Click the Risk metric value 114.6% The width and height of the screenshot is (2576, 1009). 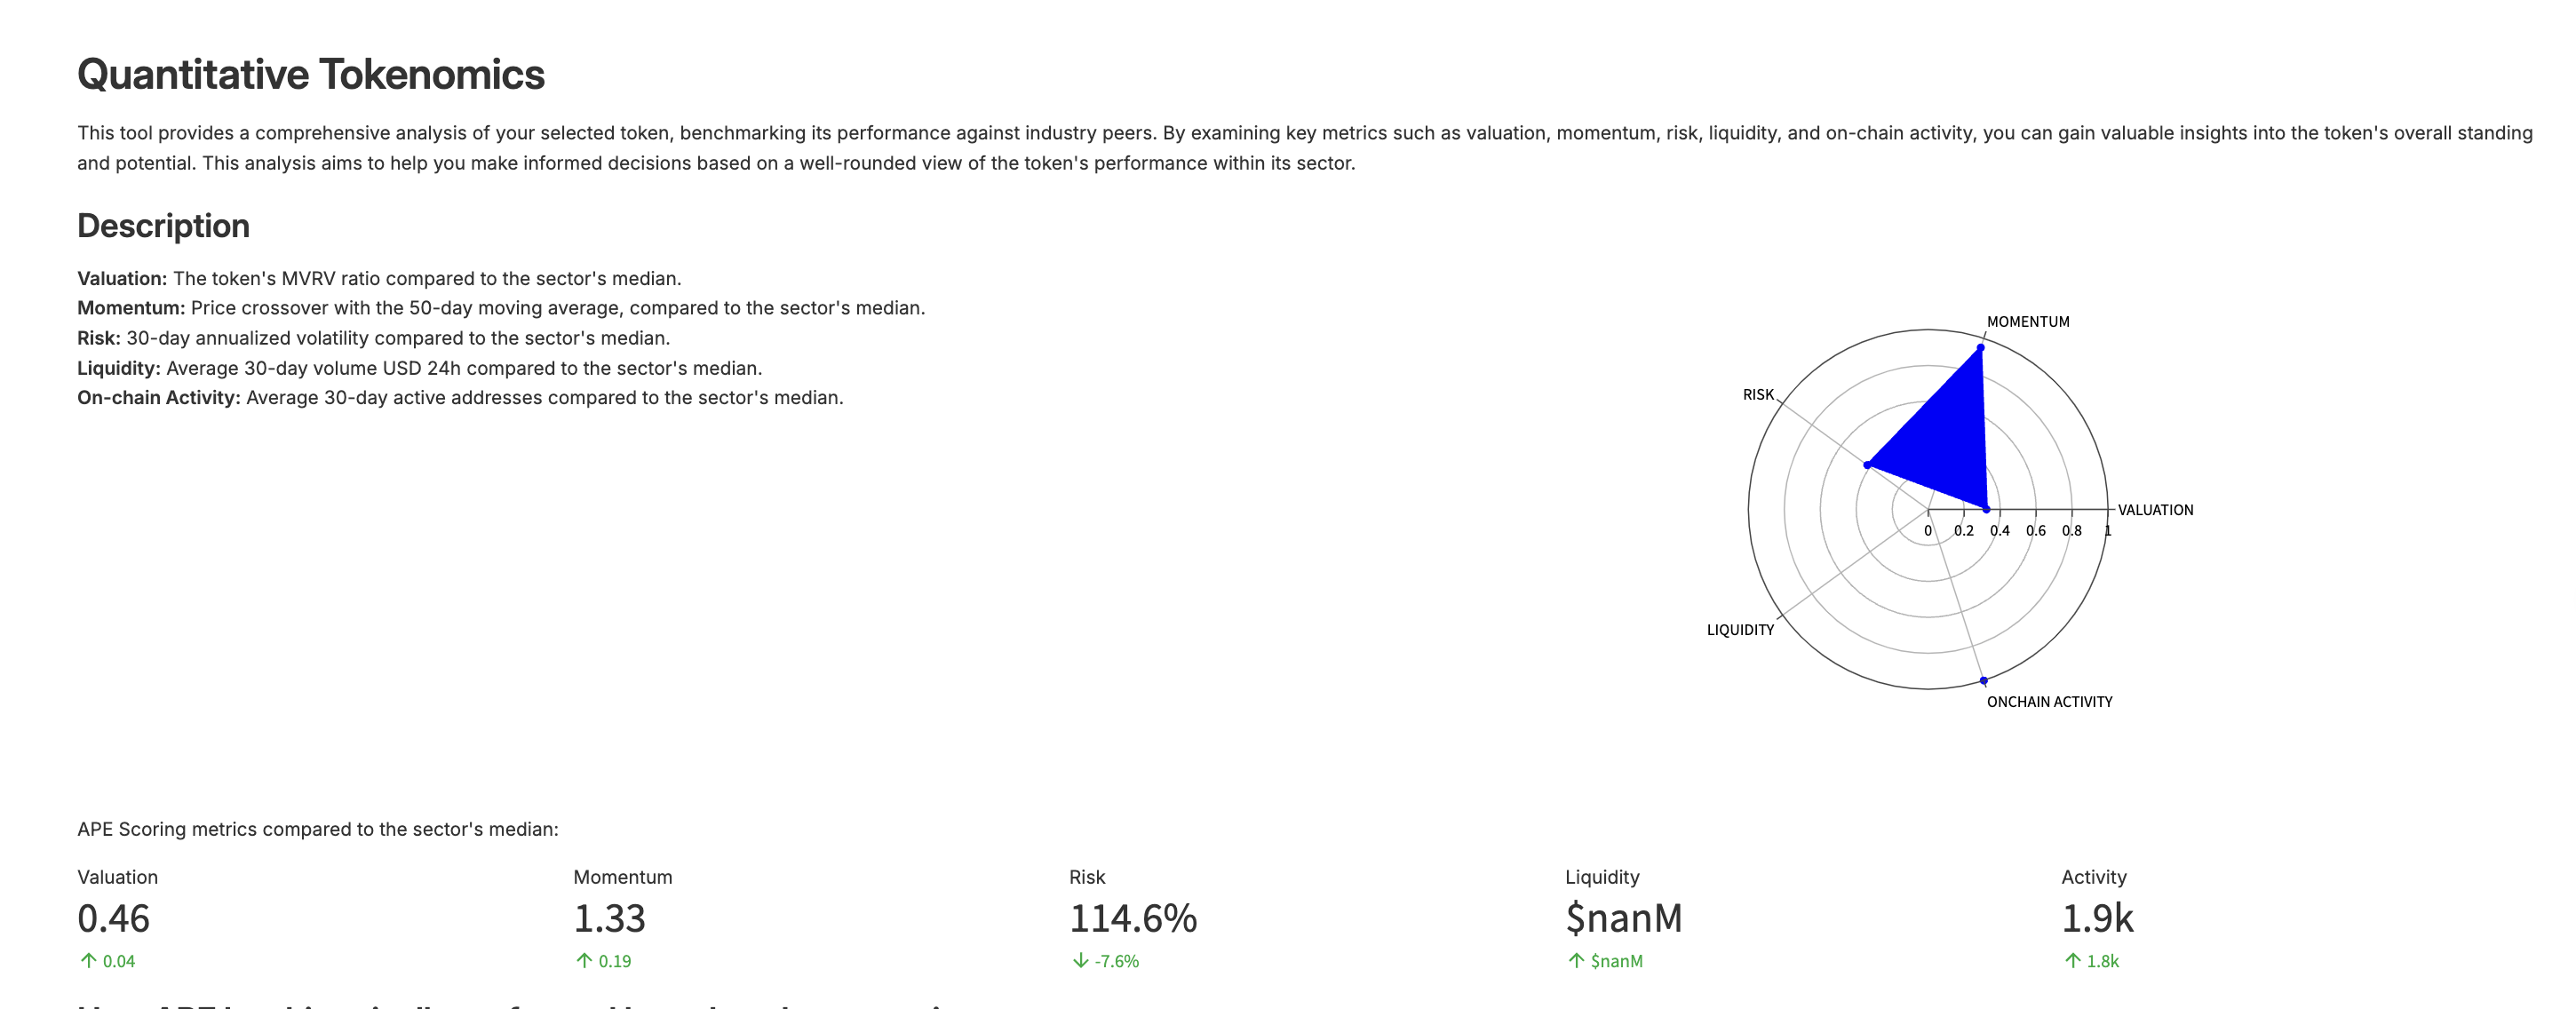click(1133, 918)
